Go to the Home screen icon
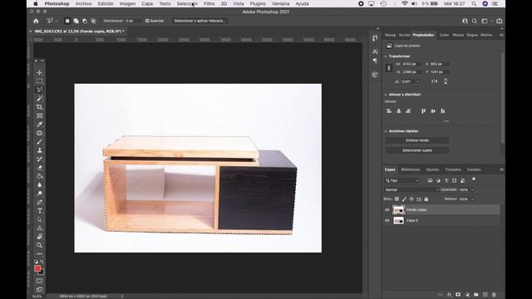This screenshot has width=532, height=299. click(x=36, y=21)
